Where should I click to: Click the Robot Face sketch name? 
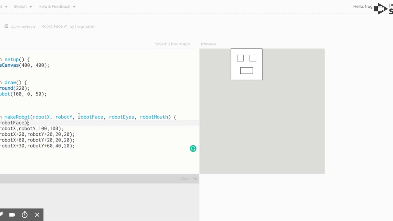pos(52,26)
